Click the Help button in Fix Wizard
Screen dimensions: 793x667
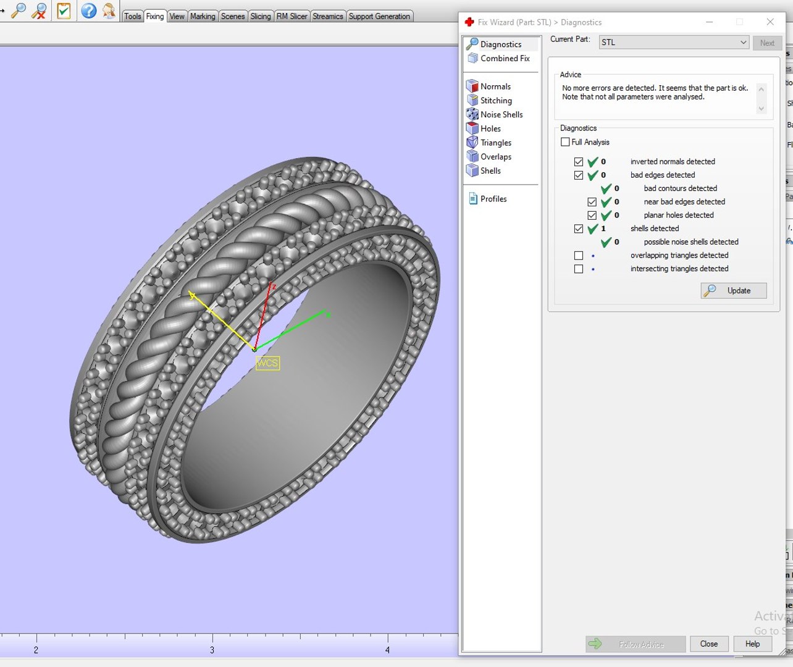click(752, 644)
